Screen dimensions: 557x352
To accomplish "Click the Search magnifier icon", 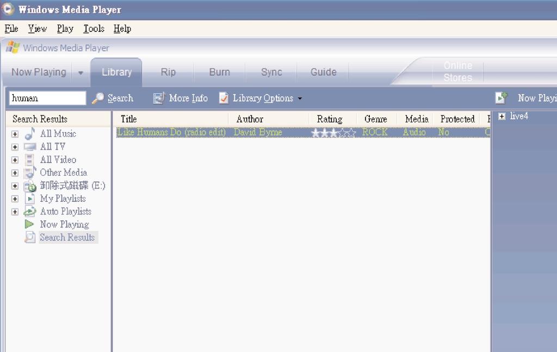I will tap(98, 98).
